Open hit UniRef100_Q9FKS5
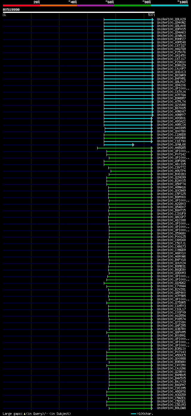This screenshot has width=191, height=416. tap(171, 29)
